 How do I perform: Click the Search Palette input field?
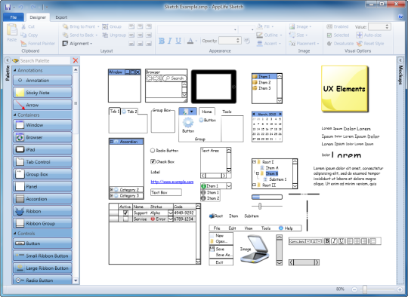[45, 60]
